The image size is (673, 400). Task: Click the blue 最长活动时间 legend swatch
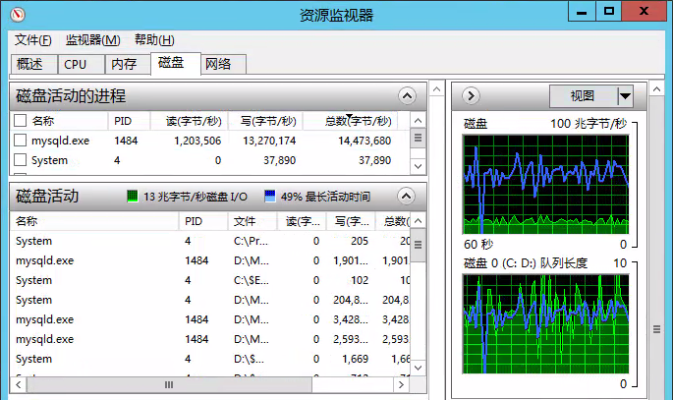click(x=270, y=197)
